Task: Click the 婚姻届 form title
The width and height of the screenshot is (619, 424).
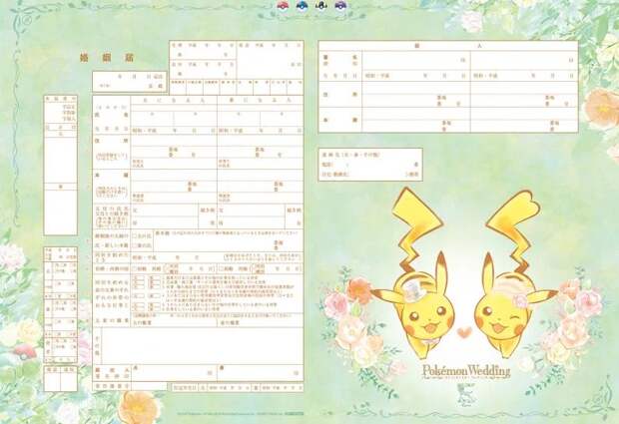Action: click(107, 59)
